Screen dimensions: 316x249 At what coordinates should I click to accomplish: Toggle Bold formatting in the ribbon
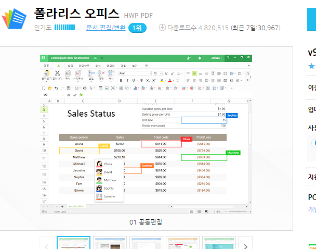(x=121, y=81)
